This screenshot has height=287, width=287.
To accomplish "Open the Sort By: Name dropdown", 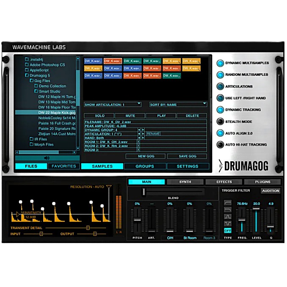I will pos(178,105).
